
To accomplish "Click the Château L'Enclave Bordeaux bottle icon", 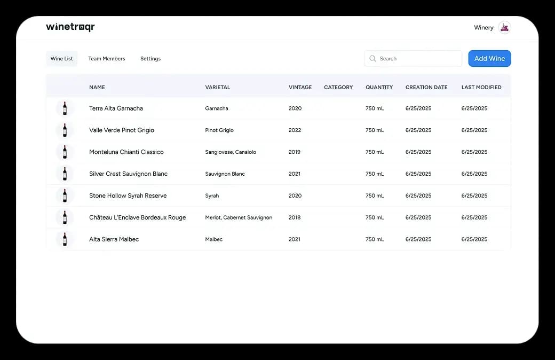I will [x=64, y=217].
